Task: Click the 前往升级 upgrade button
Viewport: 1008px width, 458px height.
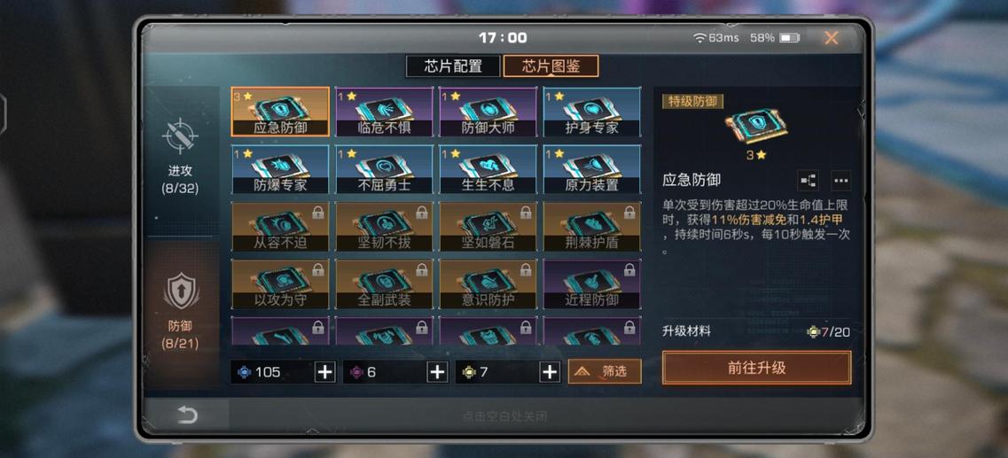Action: click(756, 368)
